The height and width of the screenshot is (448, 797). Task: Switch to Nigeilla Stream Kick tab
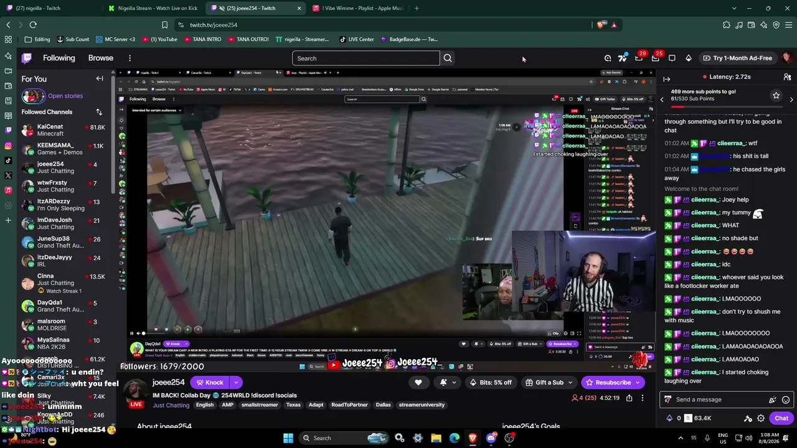[x=153, y=8]
